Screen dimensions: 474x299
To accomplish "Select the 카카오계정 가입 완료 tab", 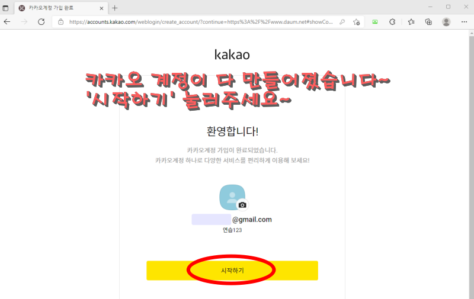I will click(x=60, y=8).
